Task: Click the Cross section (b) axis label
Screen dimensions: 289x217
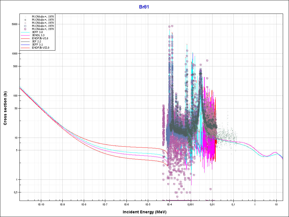Action: [x=5, y=108]
